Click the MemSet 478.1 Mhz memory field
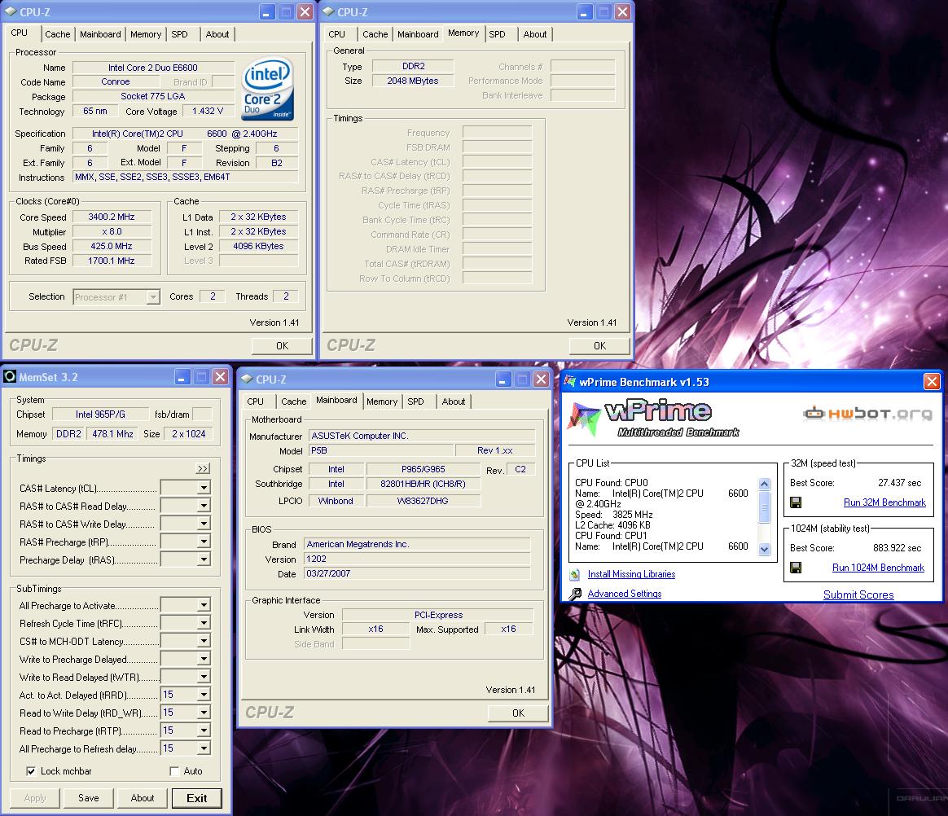This screenshot has height=816, width=948. point(112,434)
